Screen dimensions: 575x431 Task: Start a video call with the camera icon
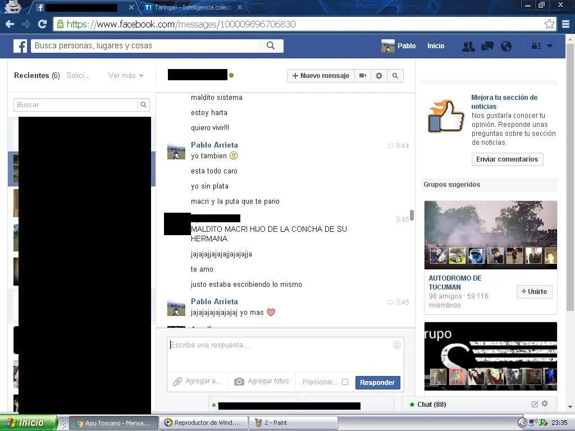pos(363,76)
